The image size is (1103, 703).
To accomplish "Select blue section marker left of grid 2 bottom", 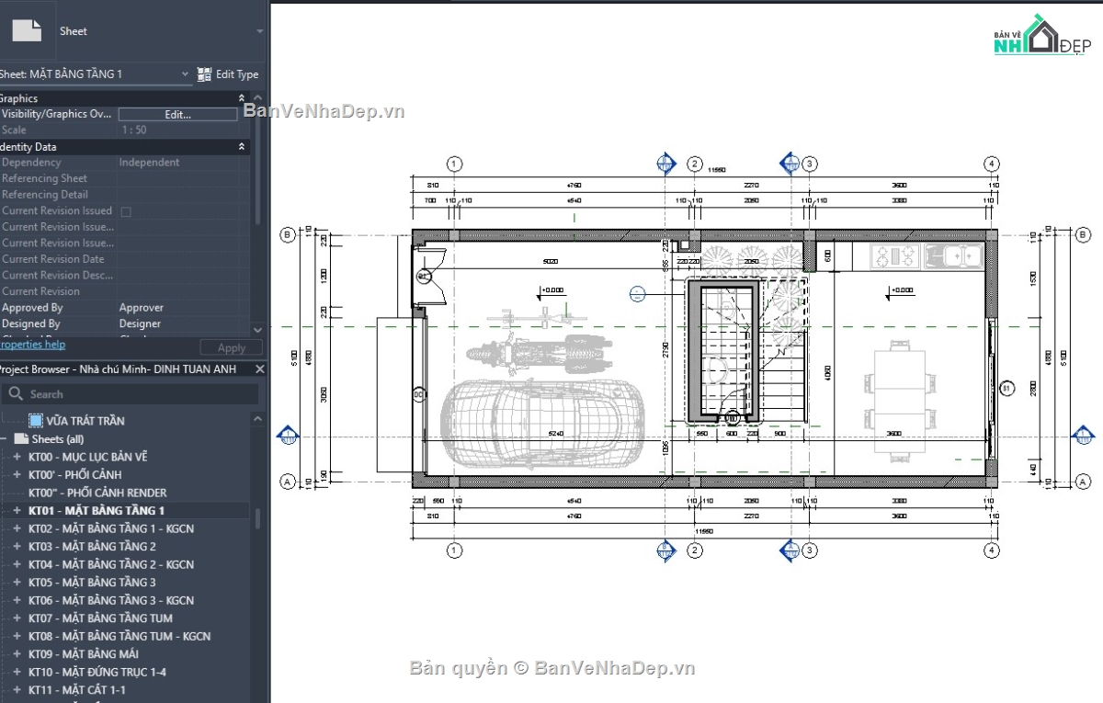I will pyautogui.click(x=667, y=550).
